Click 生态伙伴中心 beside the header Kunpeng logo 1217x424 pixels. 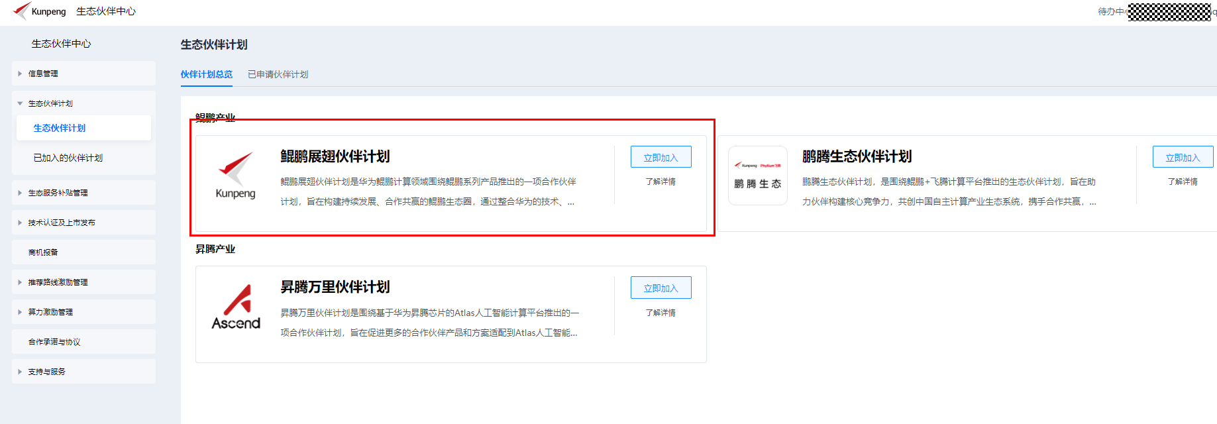point(106,11)
